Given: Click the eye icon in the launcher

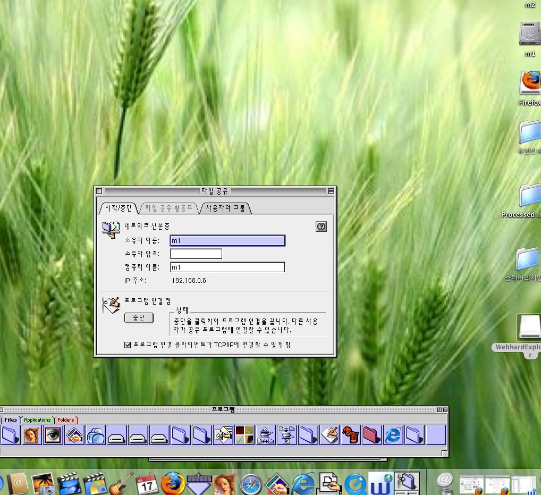Looking at the screenshot, I should (x=53, y=435).
